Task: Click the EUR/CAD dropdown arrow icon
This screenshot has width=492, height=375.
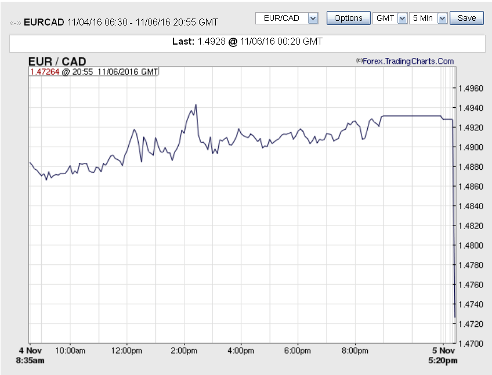Action: pyautogui.click(x=313, y=19)
